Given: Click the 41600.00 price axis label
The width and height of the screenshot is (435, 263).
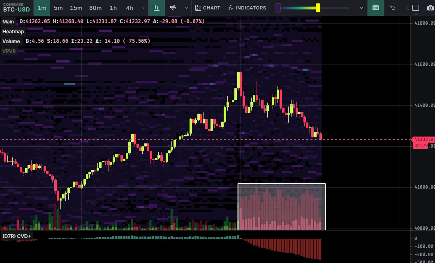Looking at the screenshot, I should (424, 64).
